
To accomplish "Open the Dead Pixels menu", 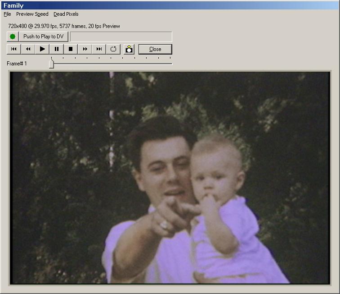I will (66, 14).
